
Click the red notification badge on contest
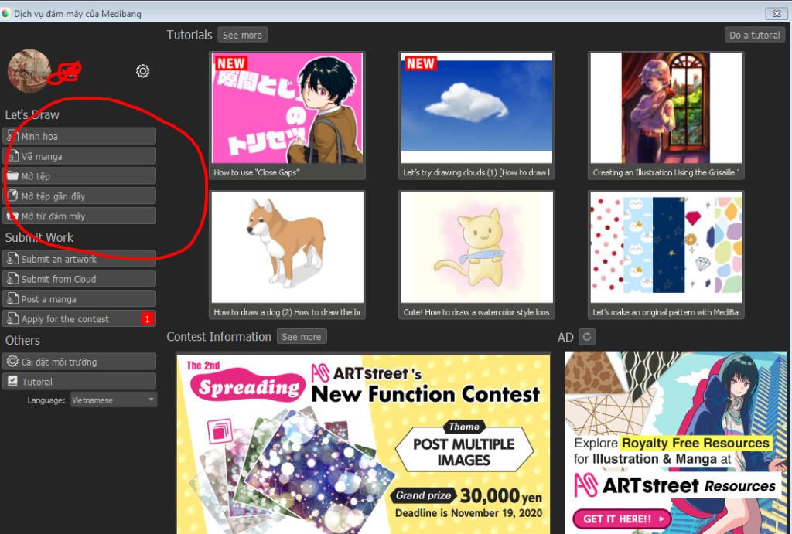click(x=147, y=318)
